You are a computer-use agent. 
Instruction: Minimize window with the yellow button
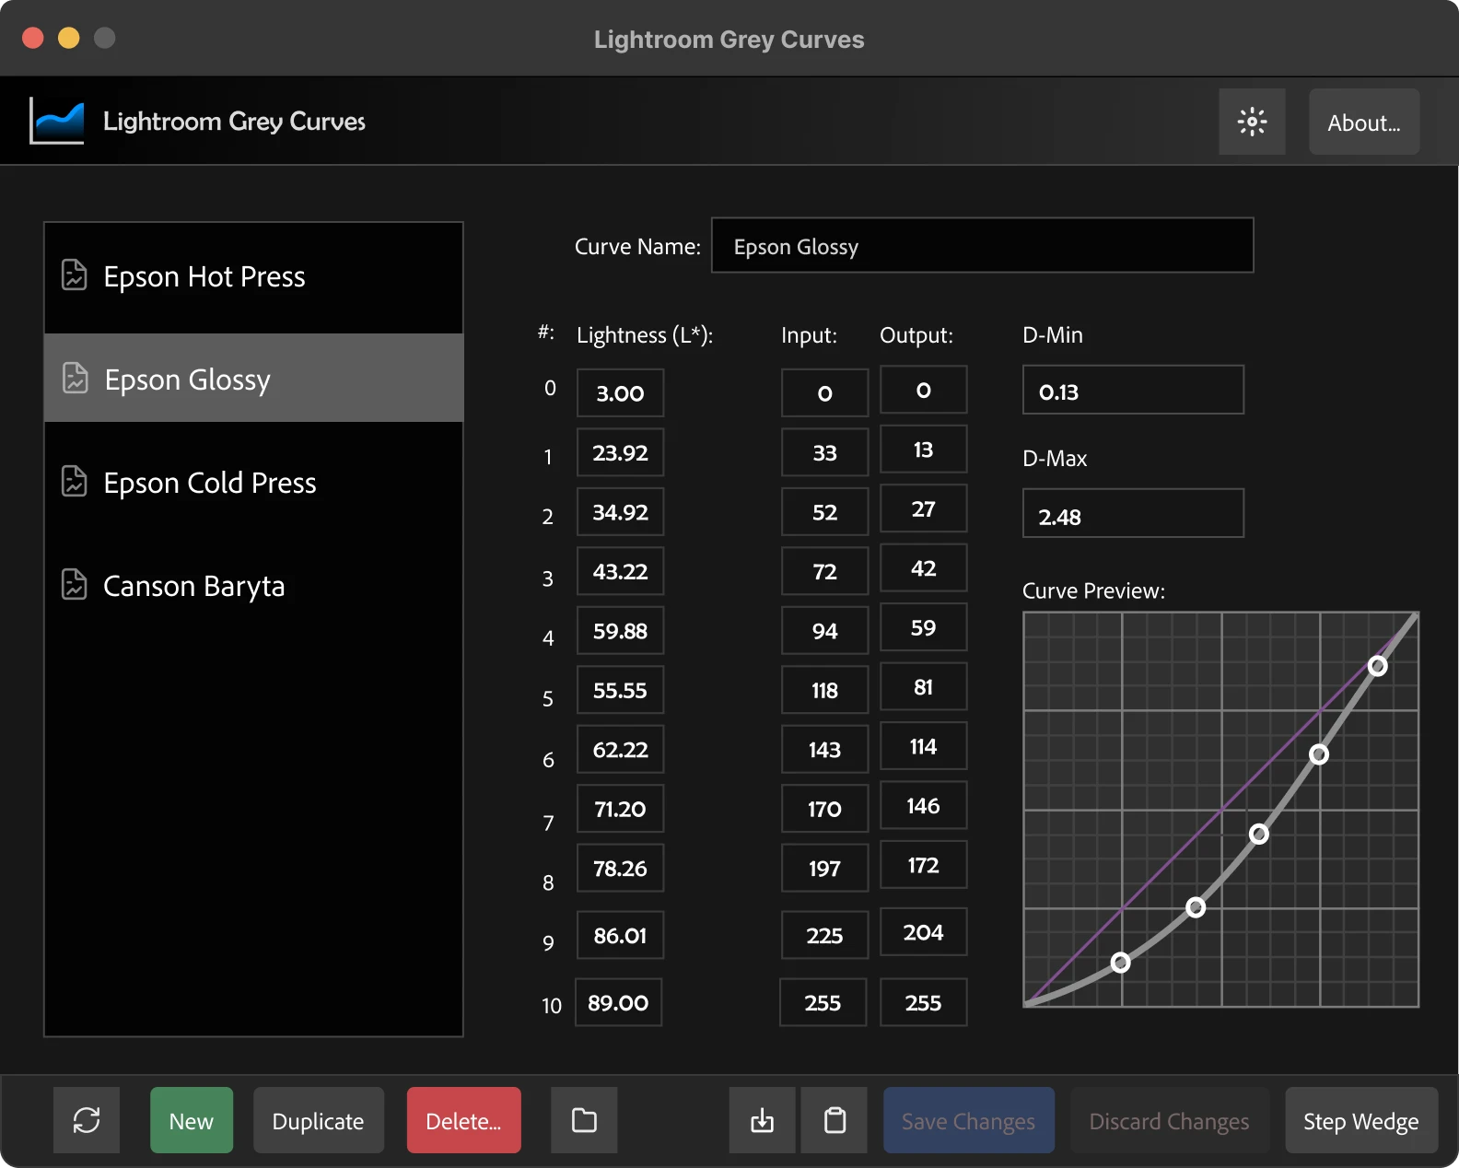coord(69,38)
